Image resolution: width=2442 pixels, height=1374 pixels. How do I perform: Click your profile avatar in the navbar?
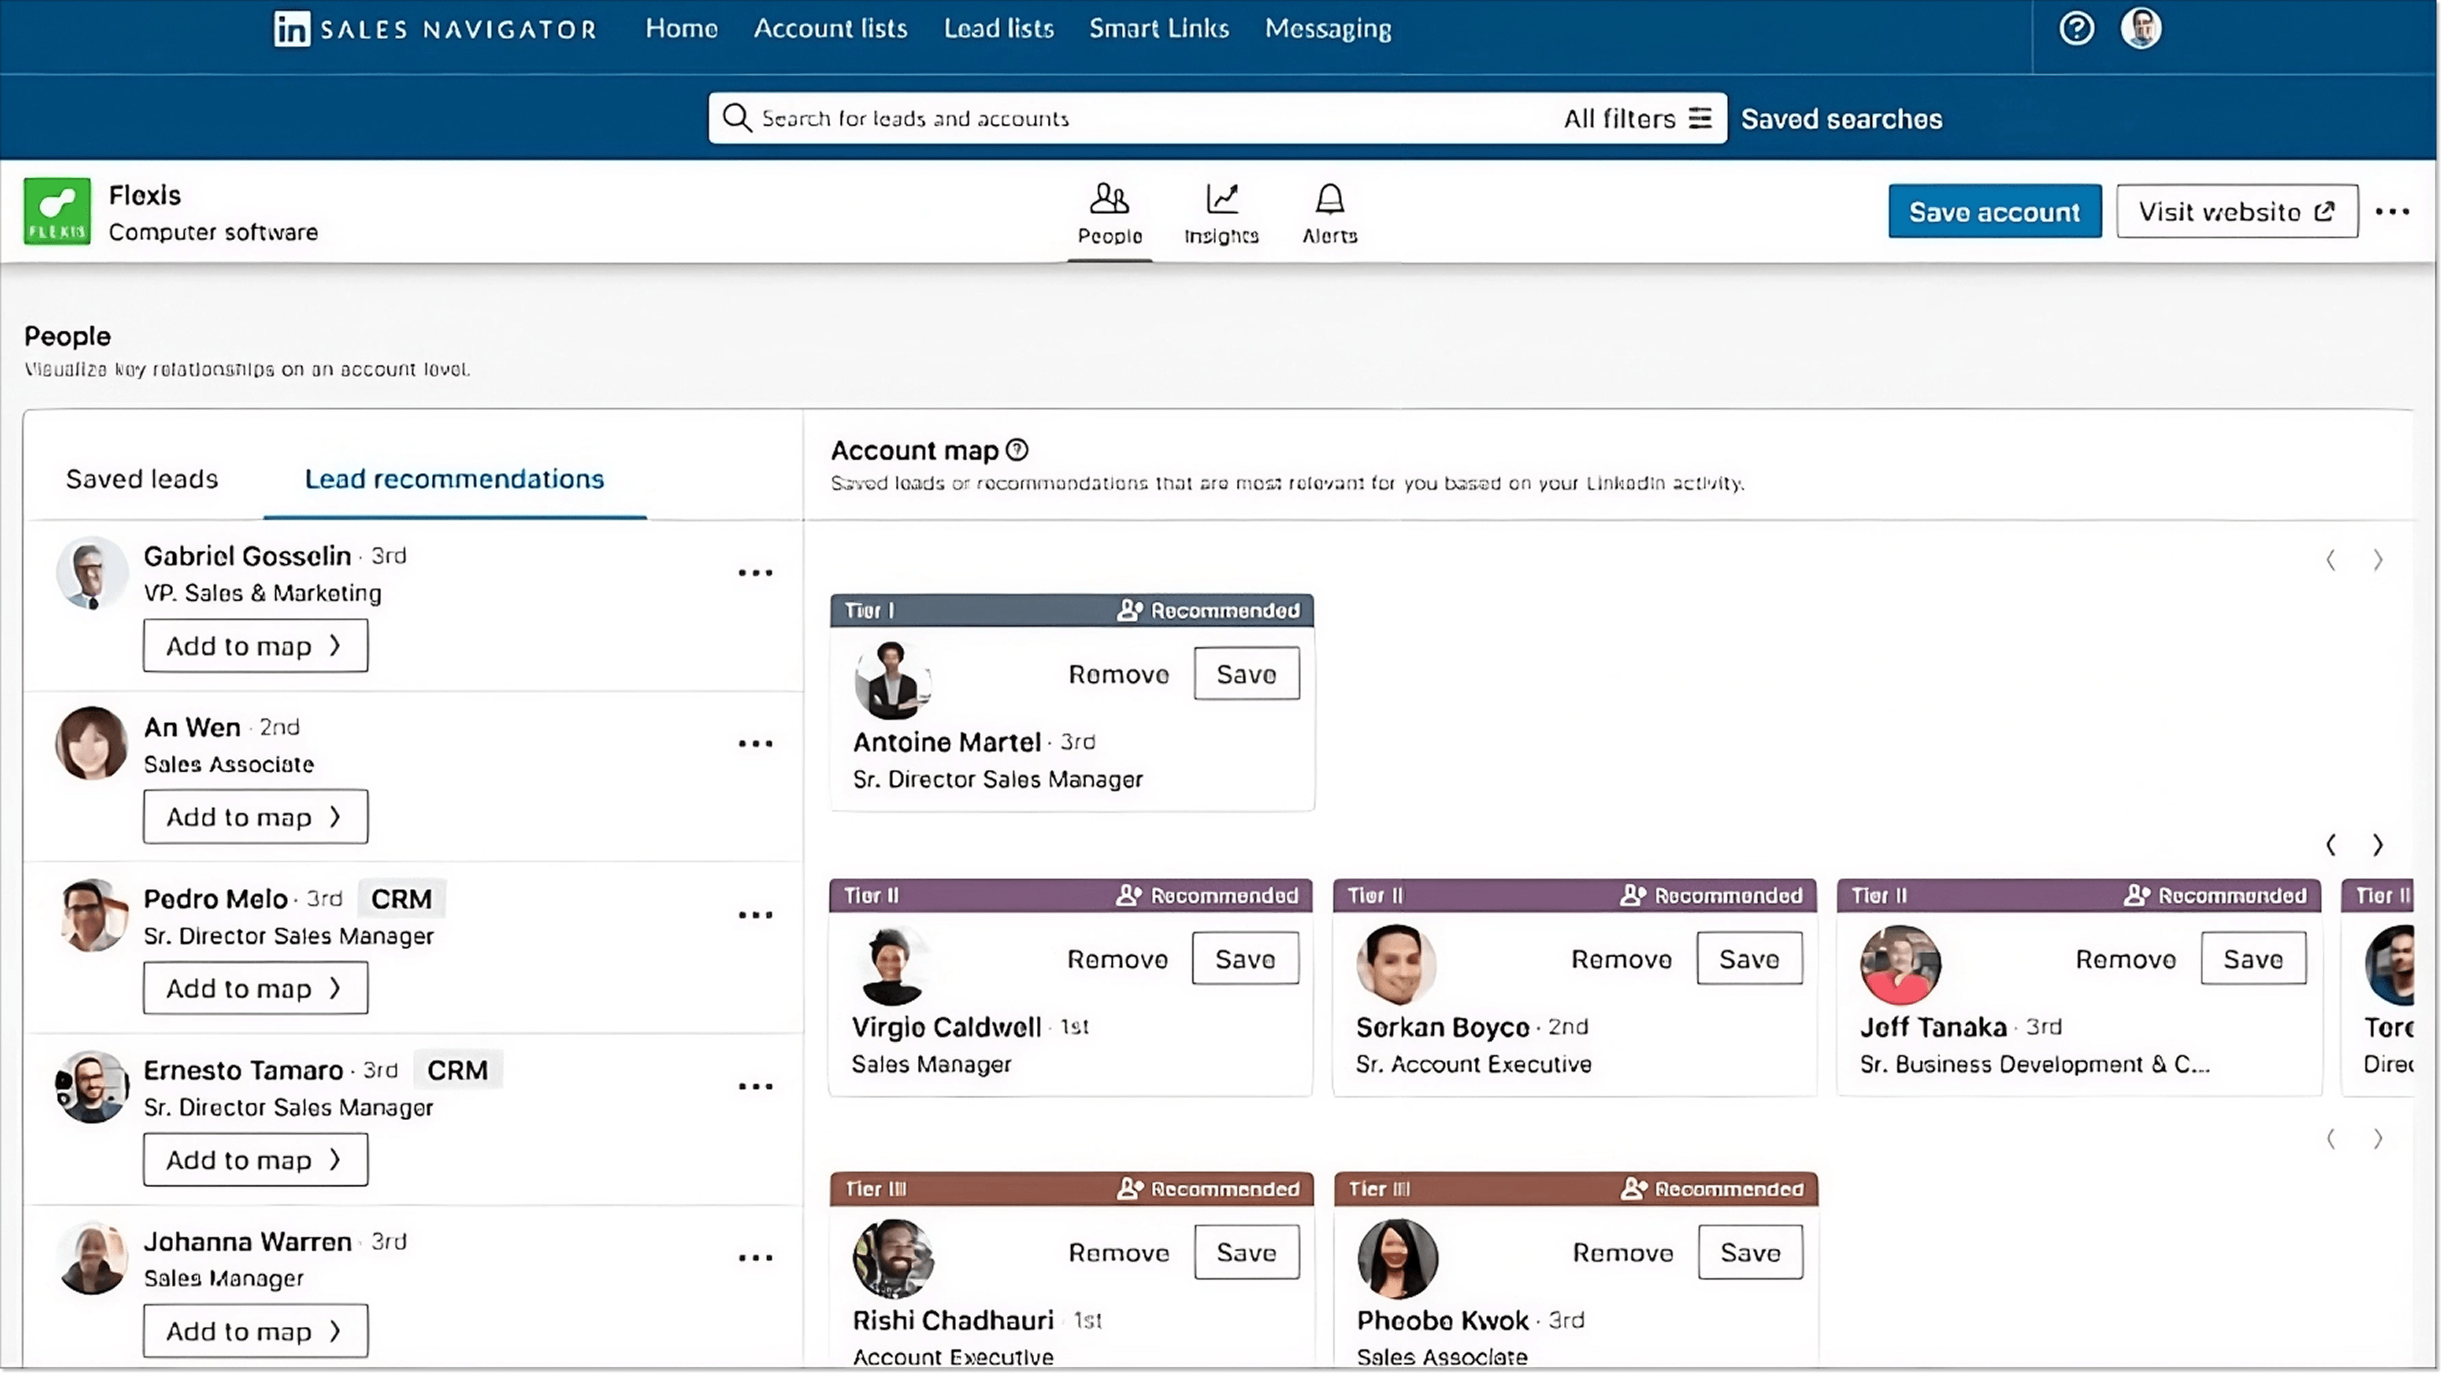pos(2141,29)
